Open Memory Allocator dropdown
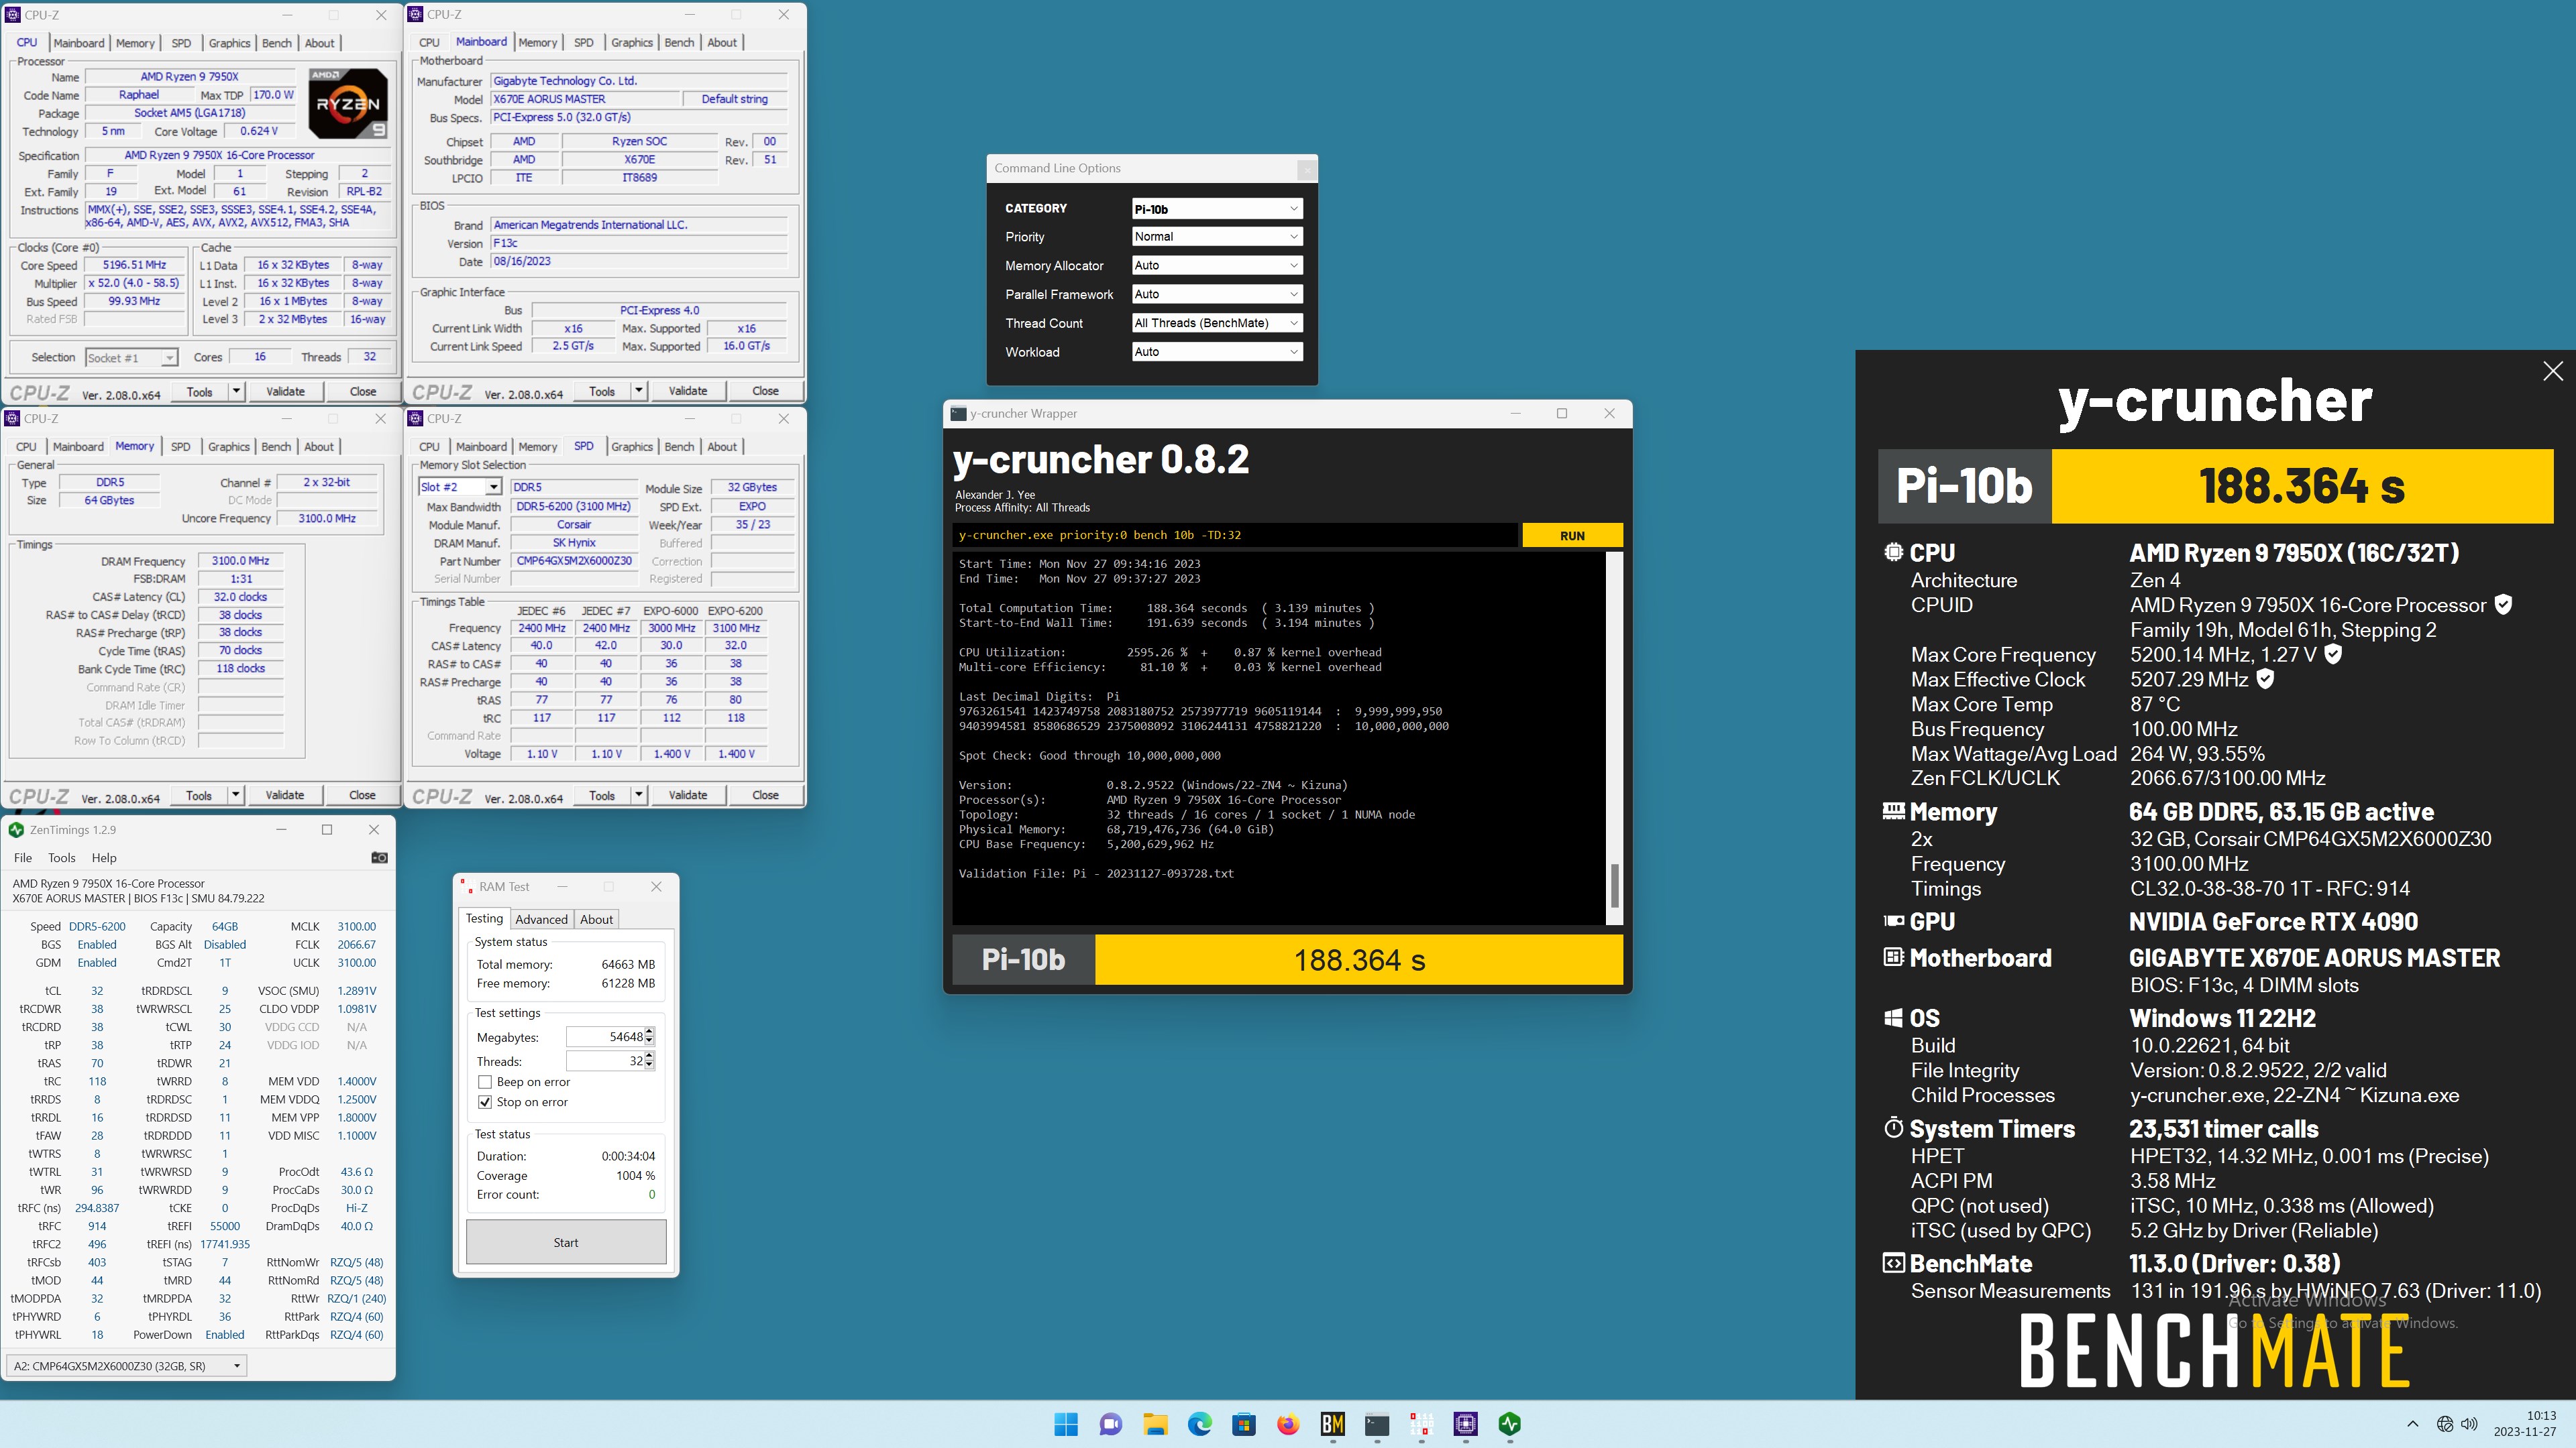Viewport: 2576px width, 1448px height. (x=1216, y=266)
